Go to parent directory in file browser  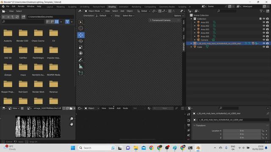pyautogui.click(x=13, y=17)
